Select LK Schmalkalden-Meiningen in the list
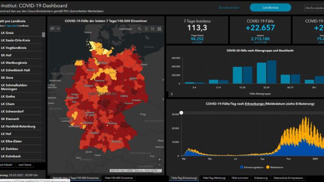 point(21,87)
